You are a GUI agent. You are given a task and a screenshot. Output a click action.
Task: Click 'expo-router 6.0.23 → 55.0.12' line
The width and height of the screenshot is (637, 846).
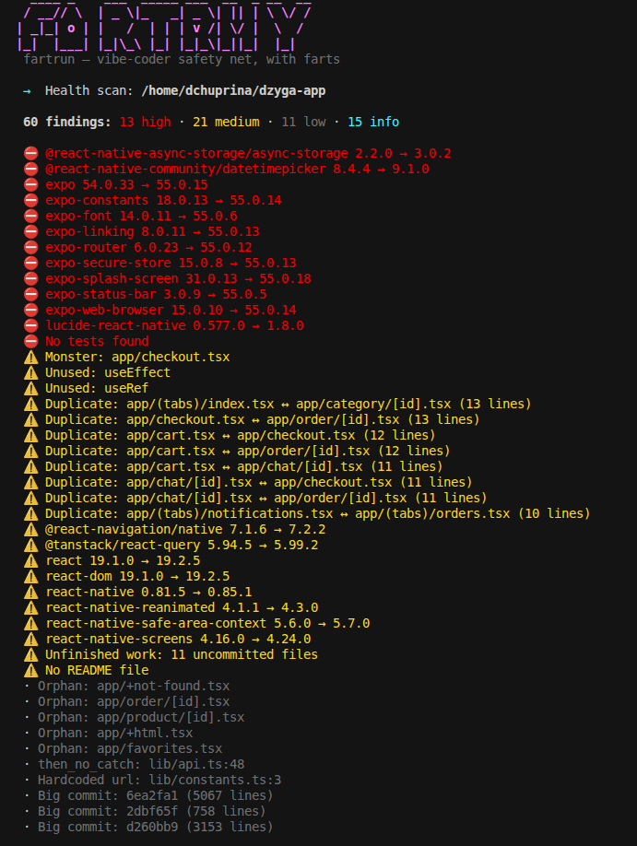[x=148, y=247]
